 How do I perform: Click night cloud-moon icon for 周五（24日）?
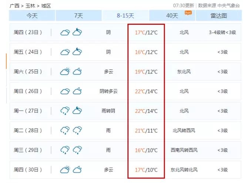pyautogui.click(x=77, y=51)
